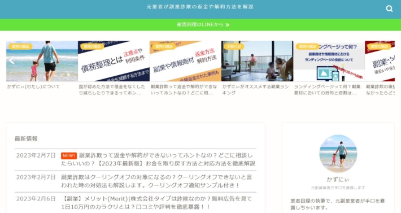Click the carousel previous arrow
This screenshot has height=213, width=401.
[x=11, y=60]
